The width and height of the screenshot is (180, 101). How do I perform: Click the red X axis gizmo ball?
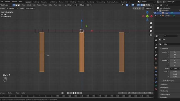(x=152, y=16)
